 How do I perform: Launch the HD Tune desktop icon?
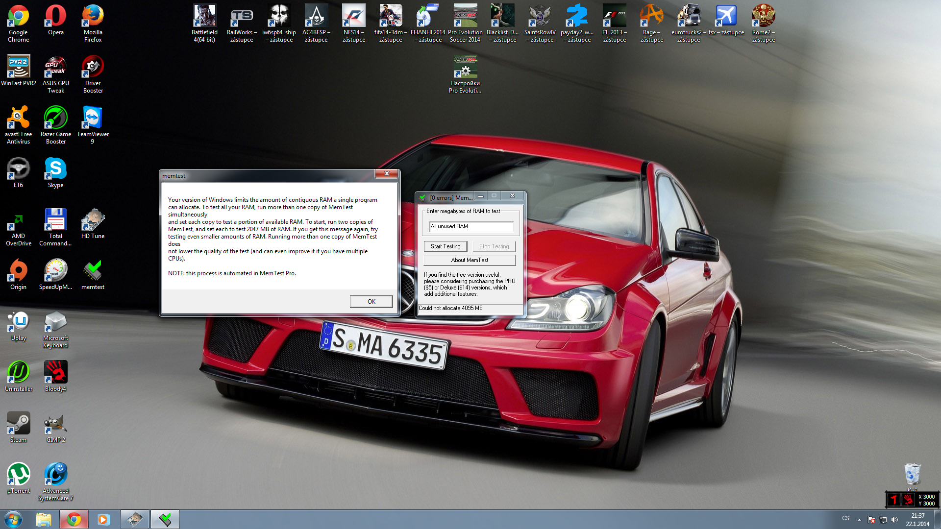click(x=93, y=220)
